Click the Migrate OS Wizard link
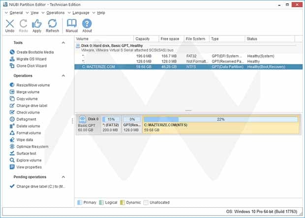 pyautogui.click(x=31, y=59)
